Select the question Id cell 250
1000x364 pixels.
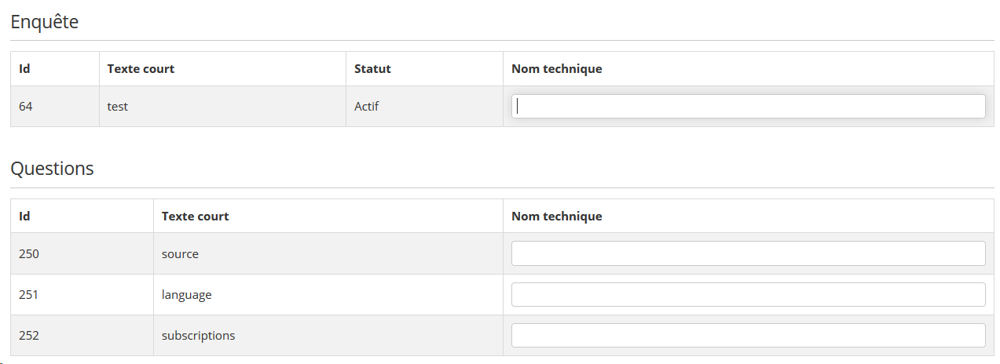(x=29, y=254)
